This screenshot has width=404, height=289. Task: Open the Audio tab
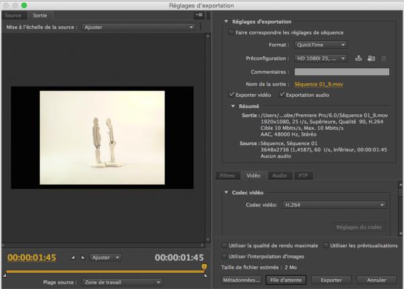click(x=279, y=175)
